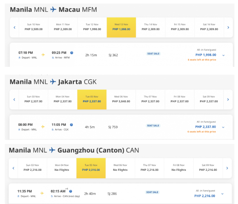Select Tue 12 Nov tab for Macau

point(92,27)
